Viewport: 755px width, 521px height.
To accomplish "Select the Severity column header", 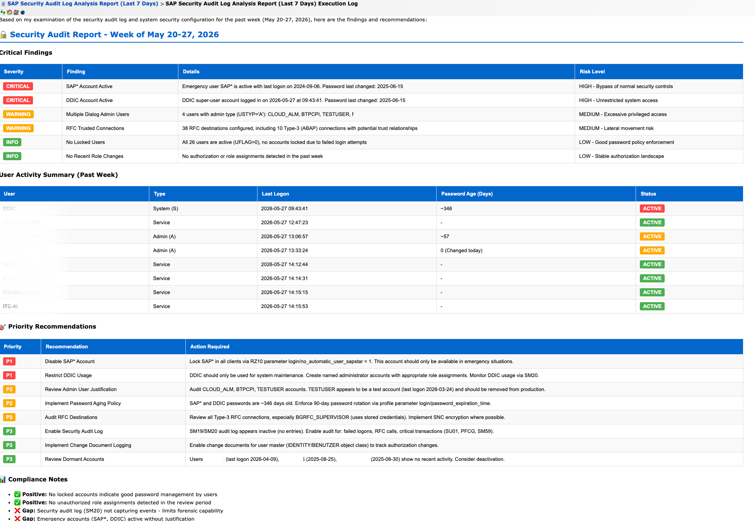I will tap(31, 72).
